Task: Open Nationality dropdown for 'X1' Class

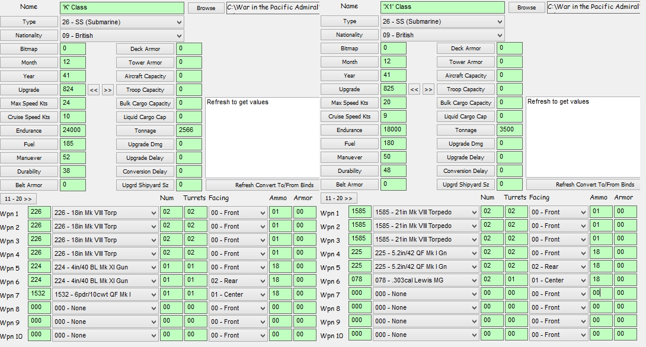Action: click(x=443, y=35)
